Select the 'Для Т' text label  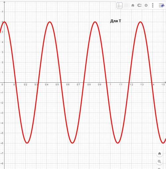[x=116, y=21]
